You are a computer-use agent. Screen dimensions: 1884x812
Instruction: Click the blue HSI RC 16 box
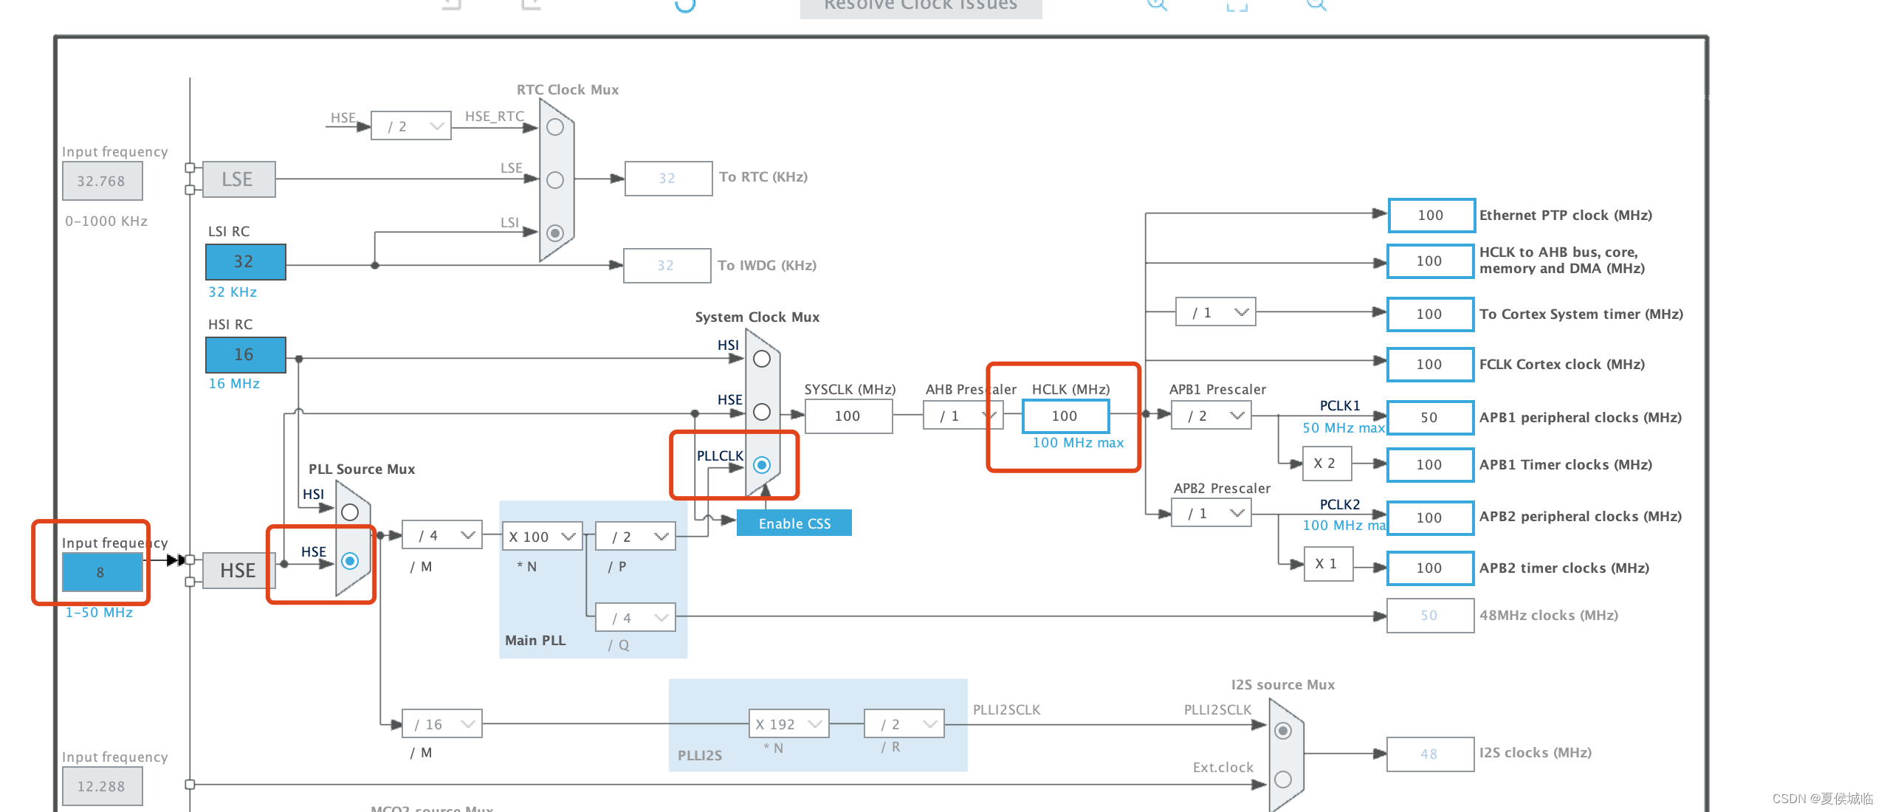pyautogui.click(x=245, y=355)
